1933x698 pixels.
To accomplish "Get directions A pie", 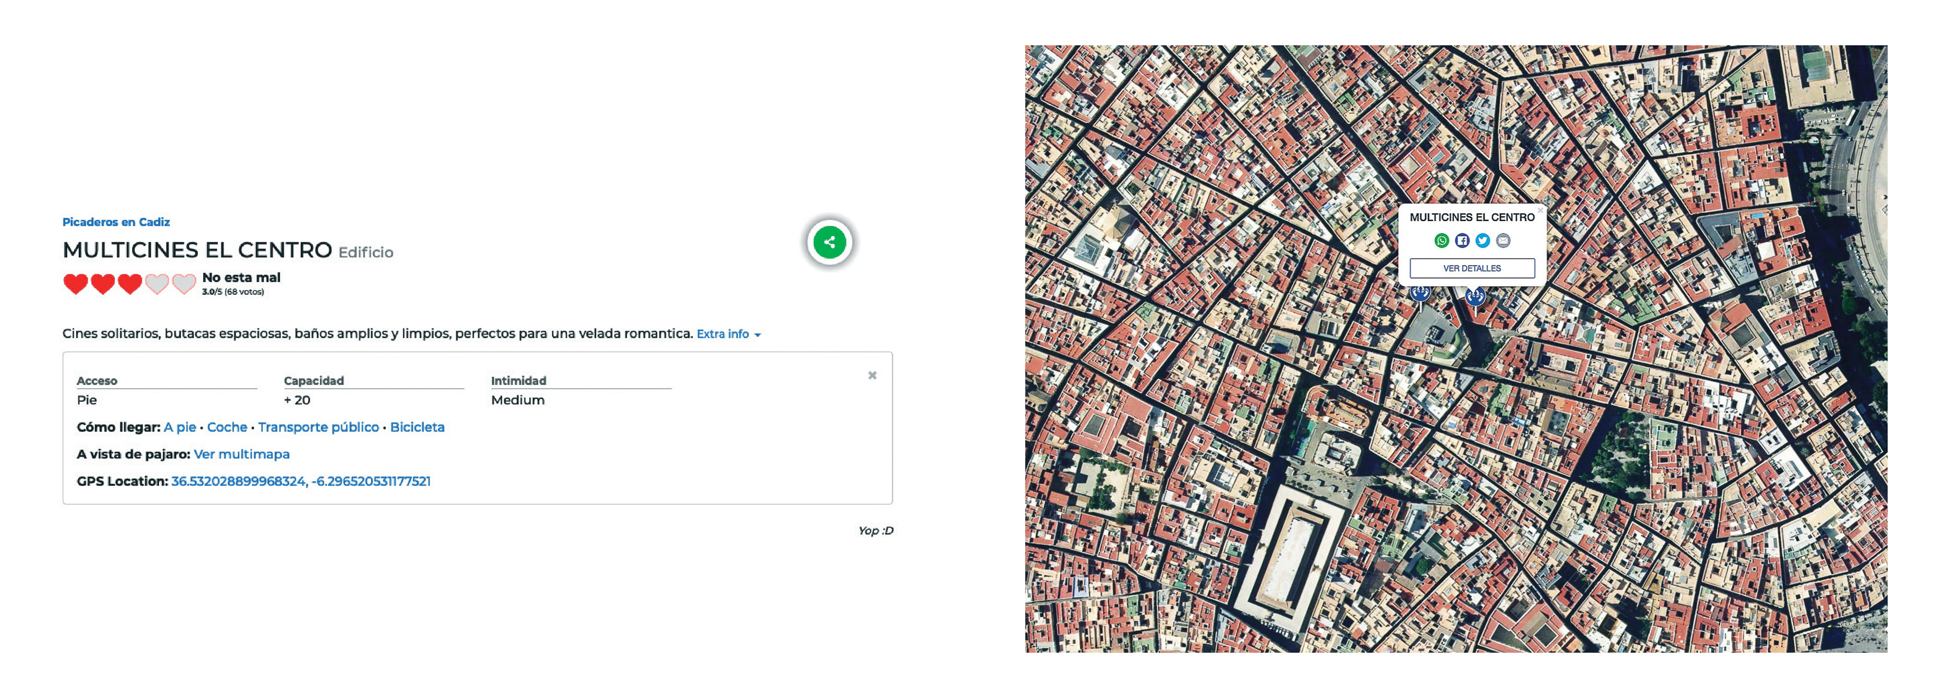I will (179, 427).
